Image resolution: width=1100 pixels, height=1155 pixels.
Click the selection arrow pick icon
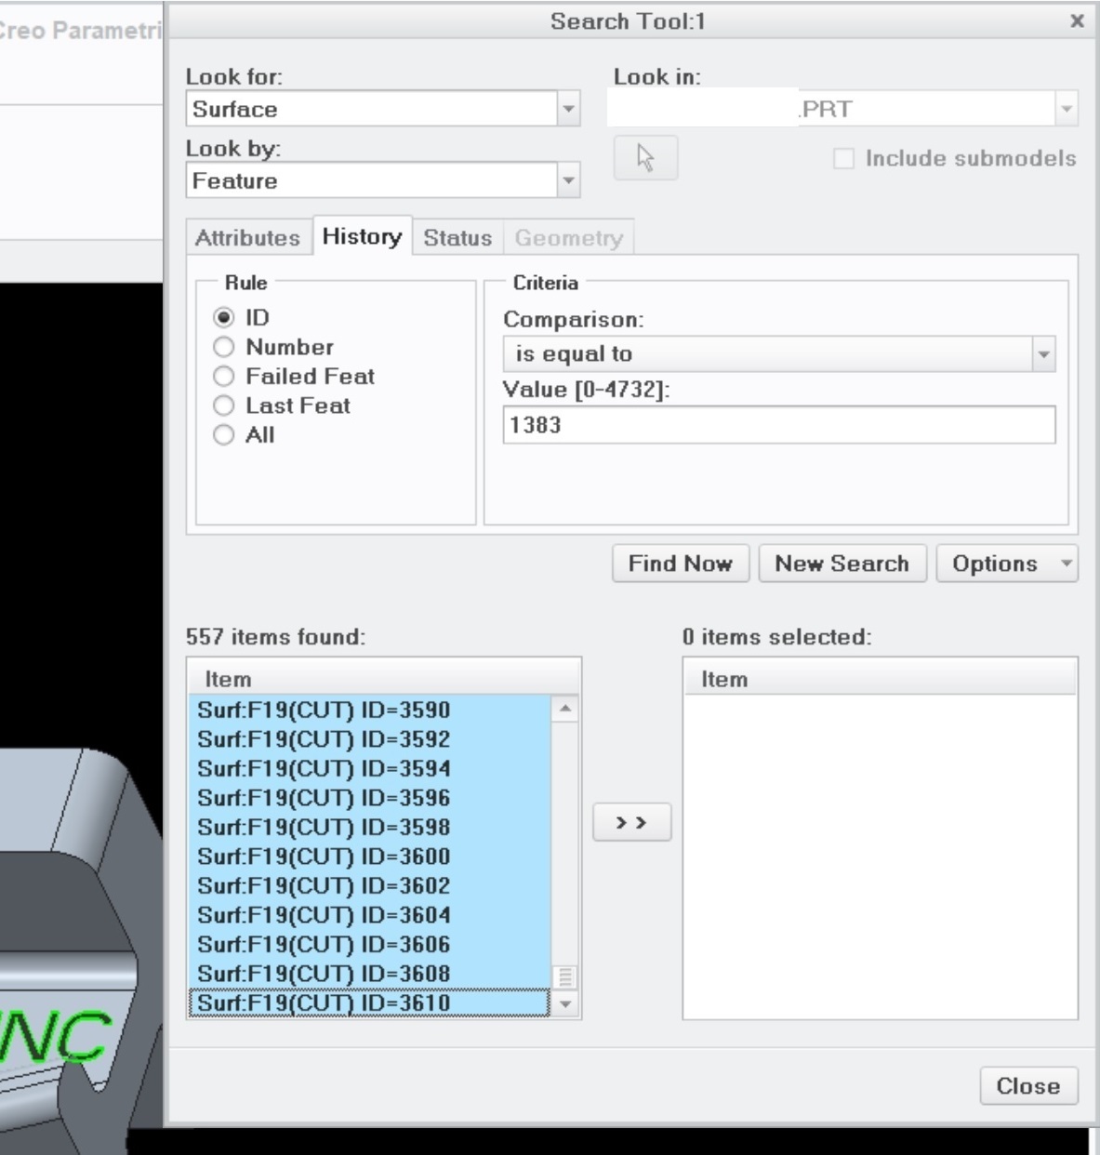(645, 158)
